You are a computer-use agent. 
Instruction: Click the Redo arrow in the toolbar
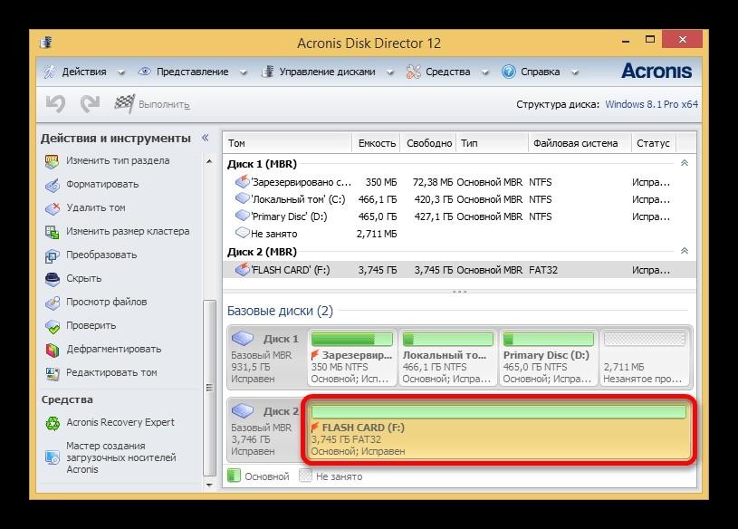coord(90,104)
